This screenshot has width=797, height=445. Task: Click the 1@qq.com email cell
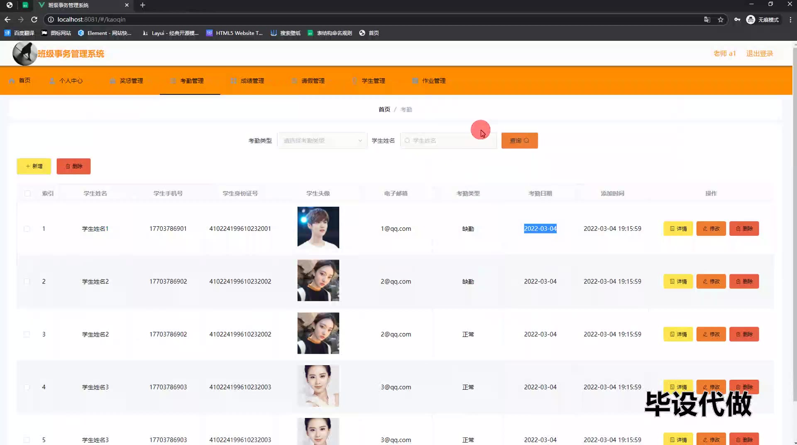[396, 229]
